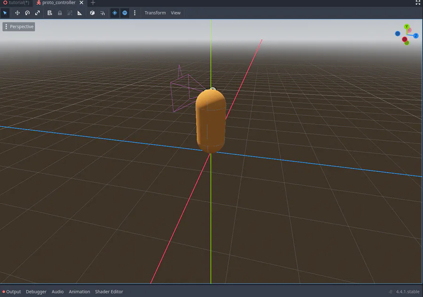Screen dimensions: 423x297
Task: Open the Animation bottom panel
Action: point(79,292)
